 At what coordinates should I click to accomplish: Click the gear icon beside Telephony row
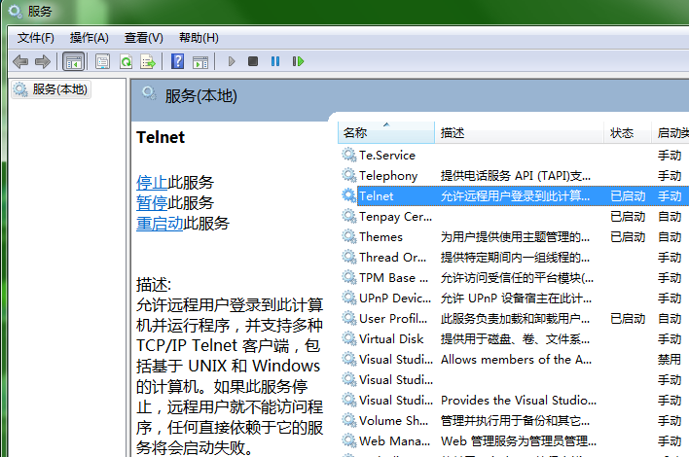click(x=349, y=176)
